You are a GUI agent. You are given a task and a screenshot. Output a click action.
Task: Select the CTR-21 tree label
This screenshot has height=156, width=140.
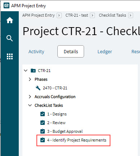click(x=44, y=71)
